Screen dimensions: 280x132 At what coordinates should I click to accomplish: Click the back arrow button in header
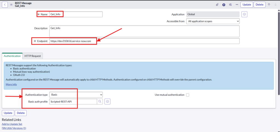[5, 4]
